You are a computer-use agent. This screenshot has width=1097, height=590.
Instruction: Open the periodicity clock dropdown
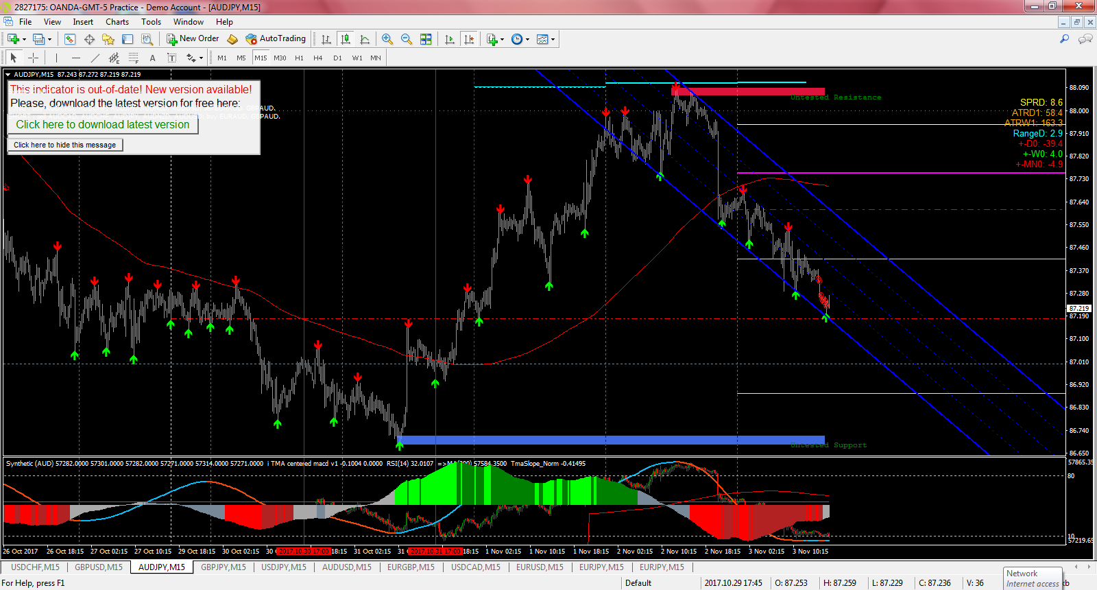[x=527, y=40]
